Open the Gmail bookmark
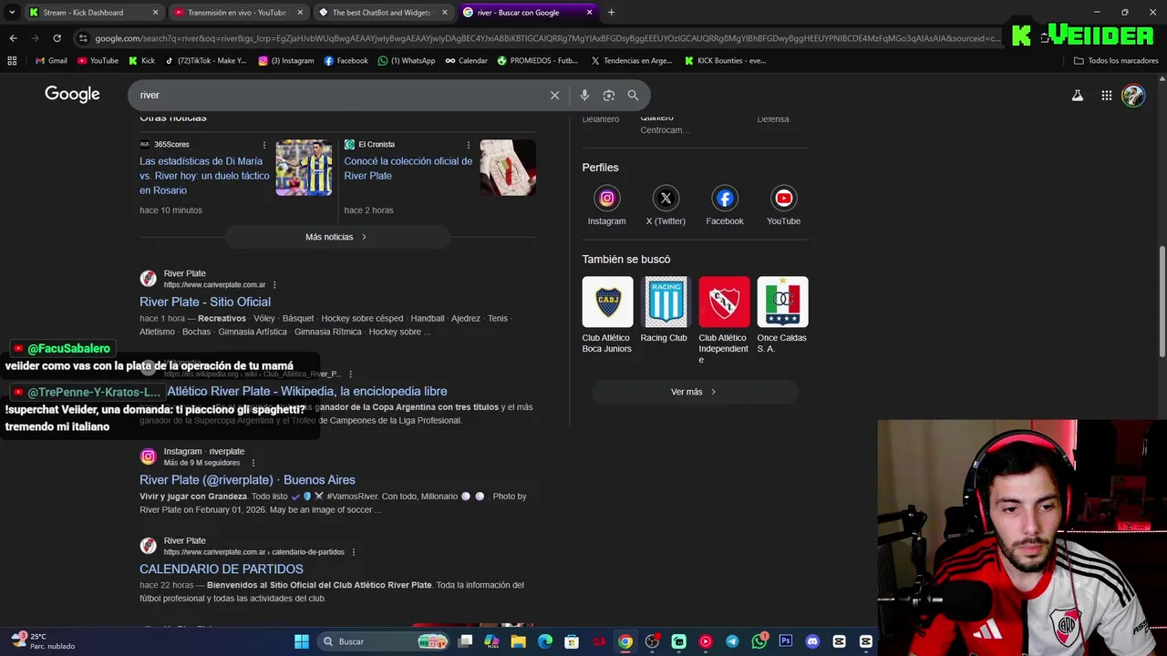This screenshot has width=1167, height=656. tap(51, 60)
